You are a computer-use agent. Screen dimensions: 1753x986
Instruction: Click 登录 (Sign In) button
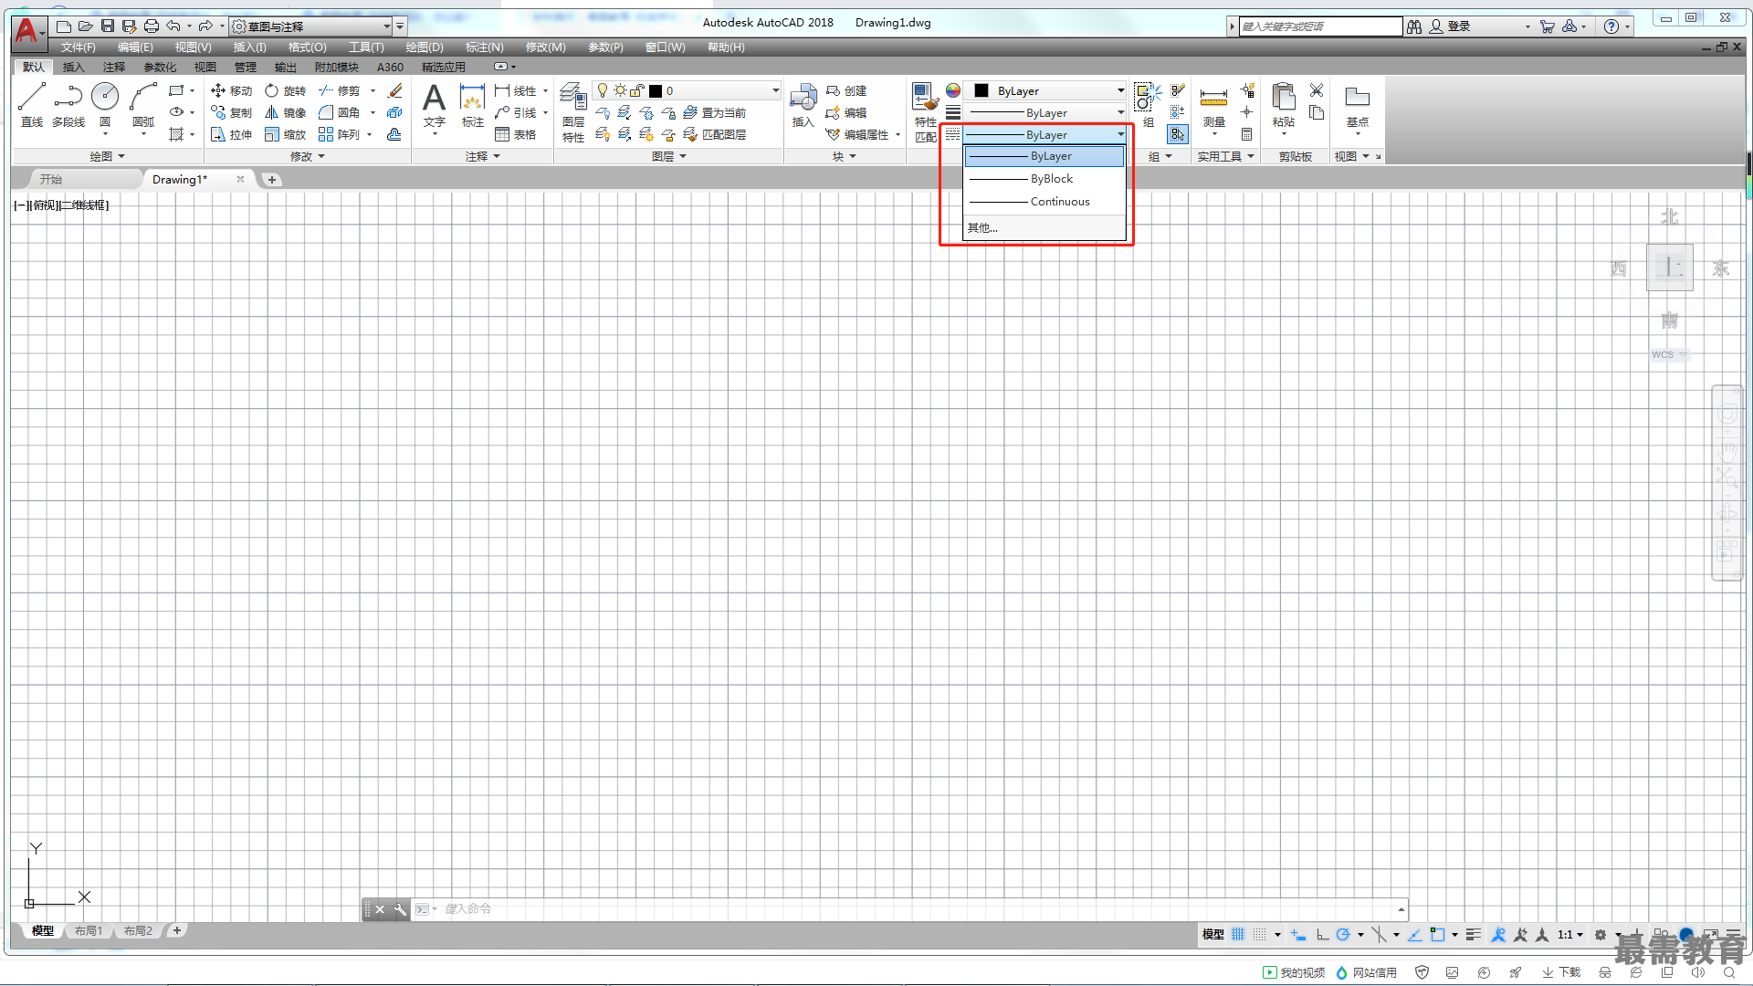1451,26
